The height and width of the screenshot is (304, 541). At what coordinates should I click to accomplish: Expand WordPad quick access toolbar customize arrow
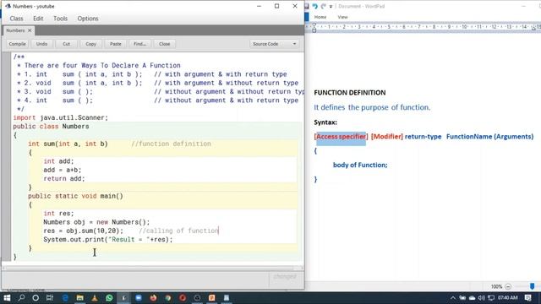coord(331,7)
